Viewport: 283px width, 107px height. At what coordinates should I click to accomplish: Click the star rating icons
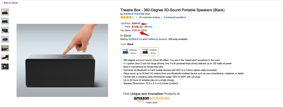(127, 17)
